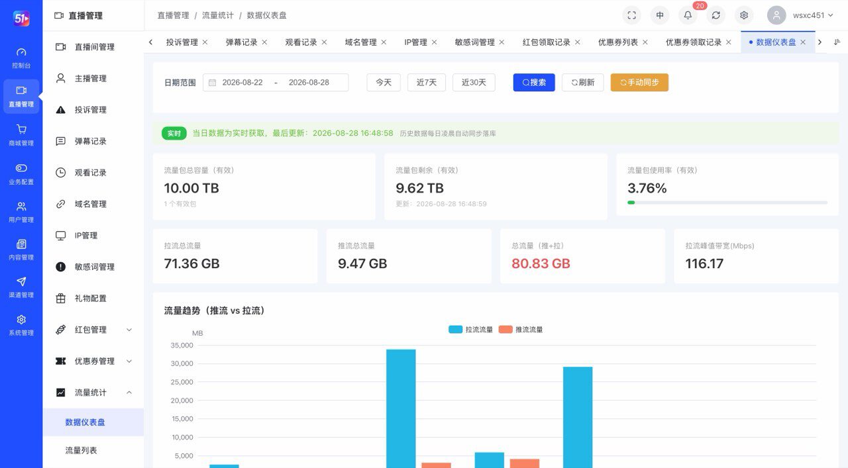Open 观看记录 in the sidebar
Screen dimensions: 848x468
pos(93,173)
